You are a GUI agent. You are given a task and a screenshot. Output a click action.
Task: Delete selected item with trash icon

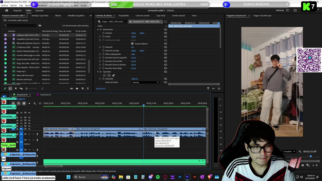(88, 88)
